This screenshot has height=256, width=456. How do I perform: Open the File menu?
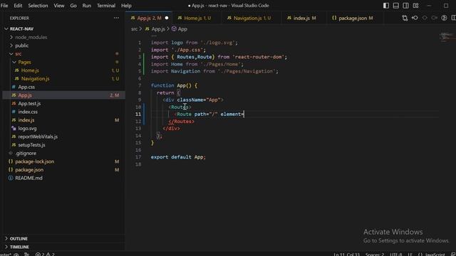click(4, 6)
